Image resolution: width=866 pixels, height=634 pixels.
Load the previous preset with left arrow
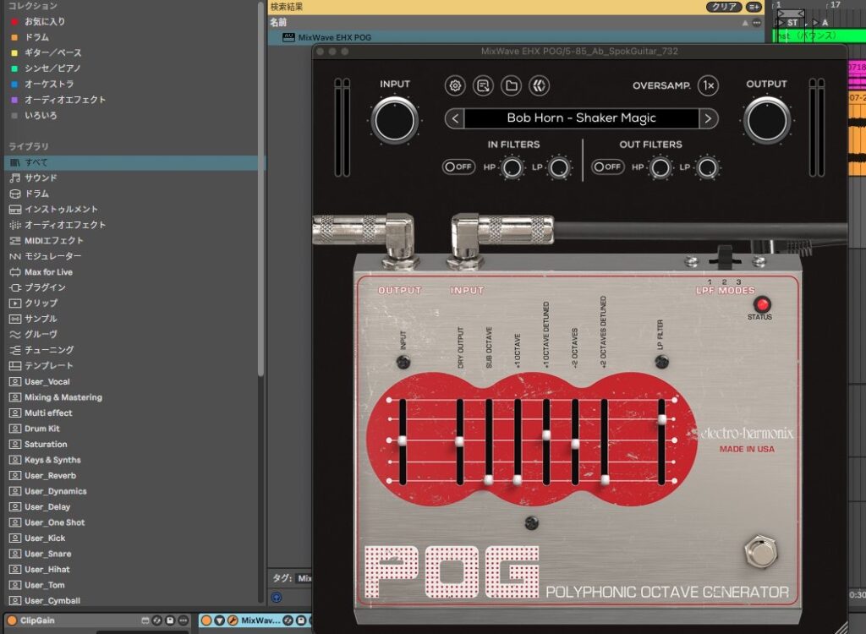[454, 118]
